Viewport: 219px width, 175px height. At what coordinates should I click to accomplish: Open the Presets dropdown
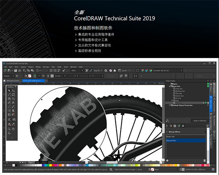click(13, 76)
